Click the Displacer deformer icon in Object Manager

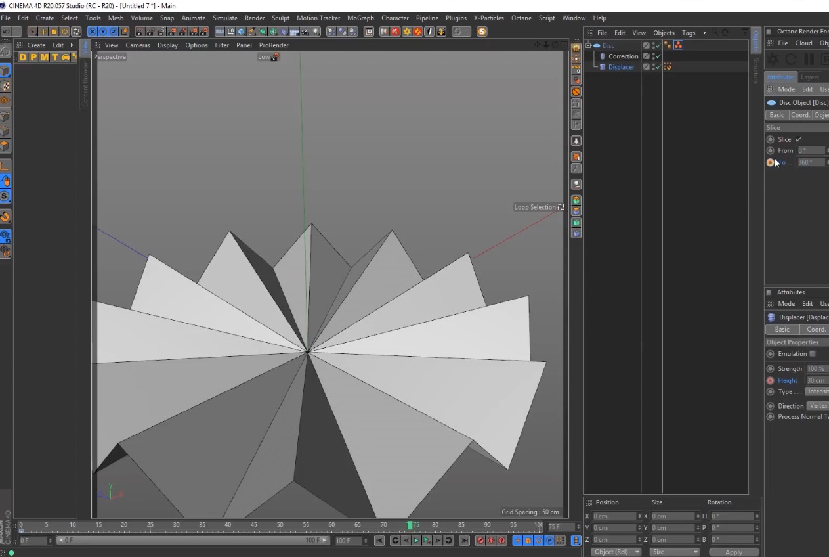603,67
